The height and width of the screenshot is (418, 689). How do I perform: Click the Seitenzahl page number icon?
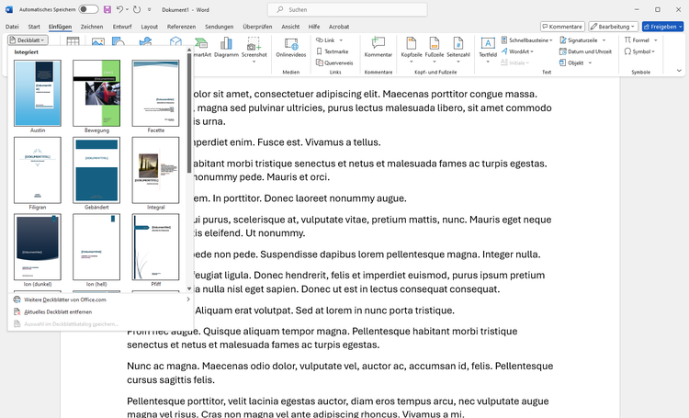pos(457,43)
